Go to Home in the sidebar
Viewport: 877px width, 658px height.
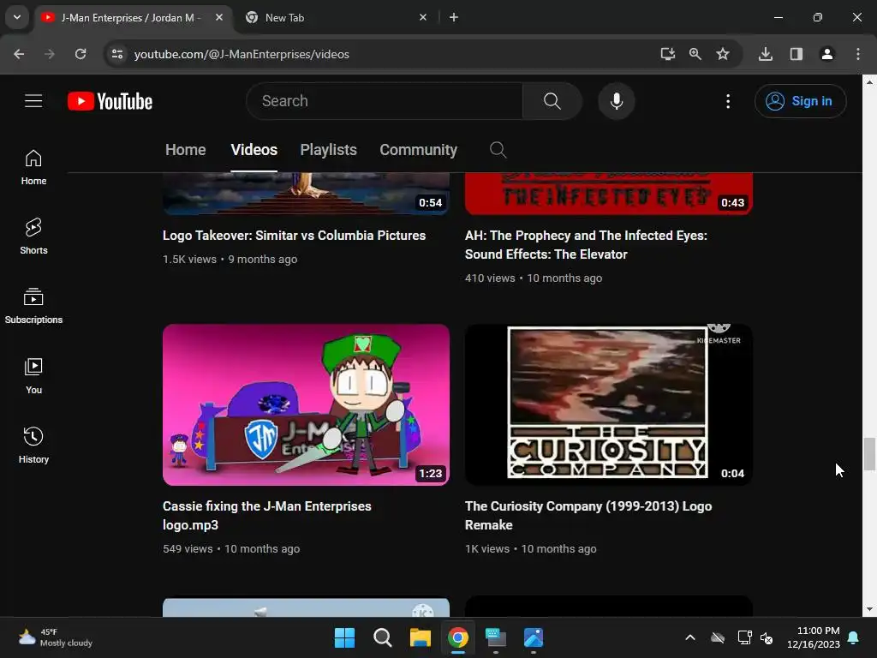(33, 167)
